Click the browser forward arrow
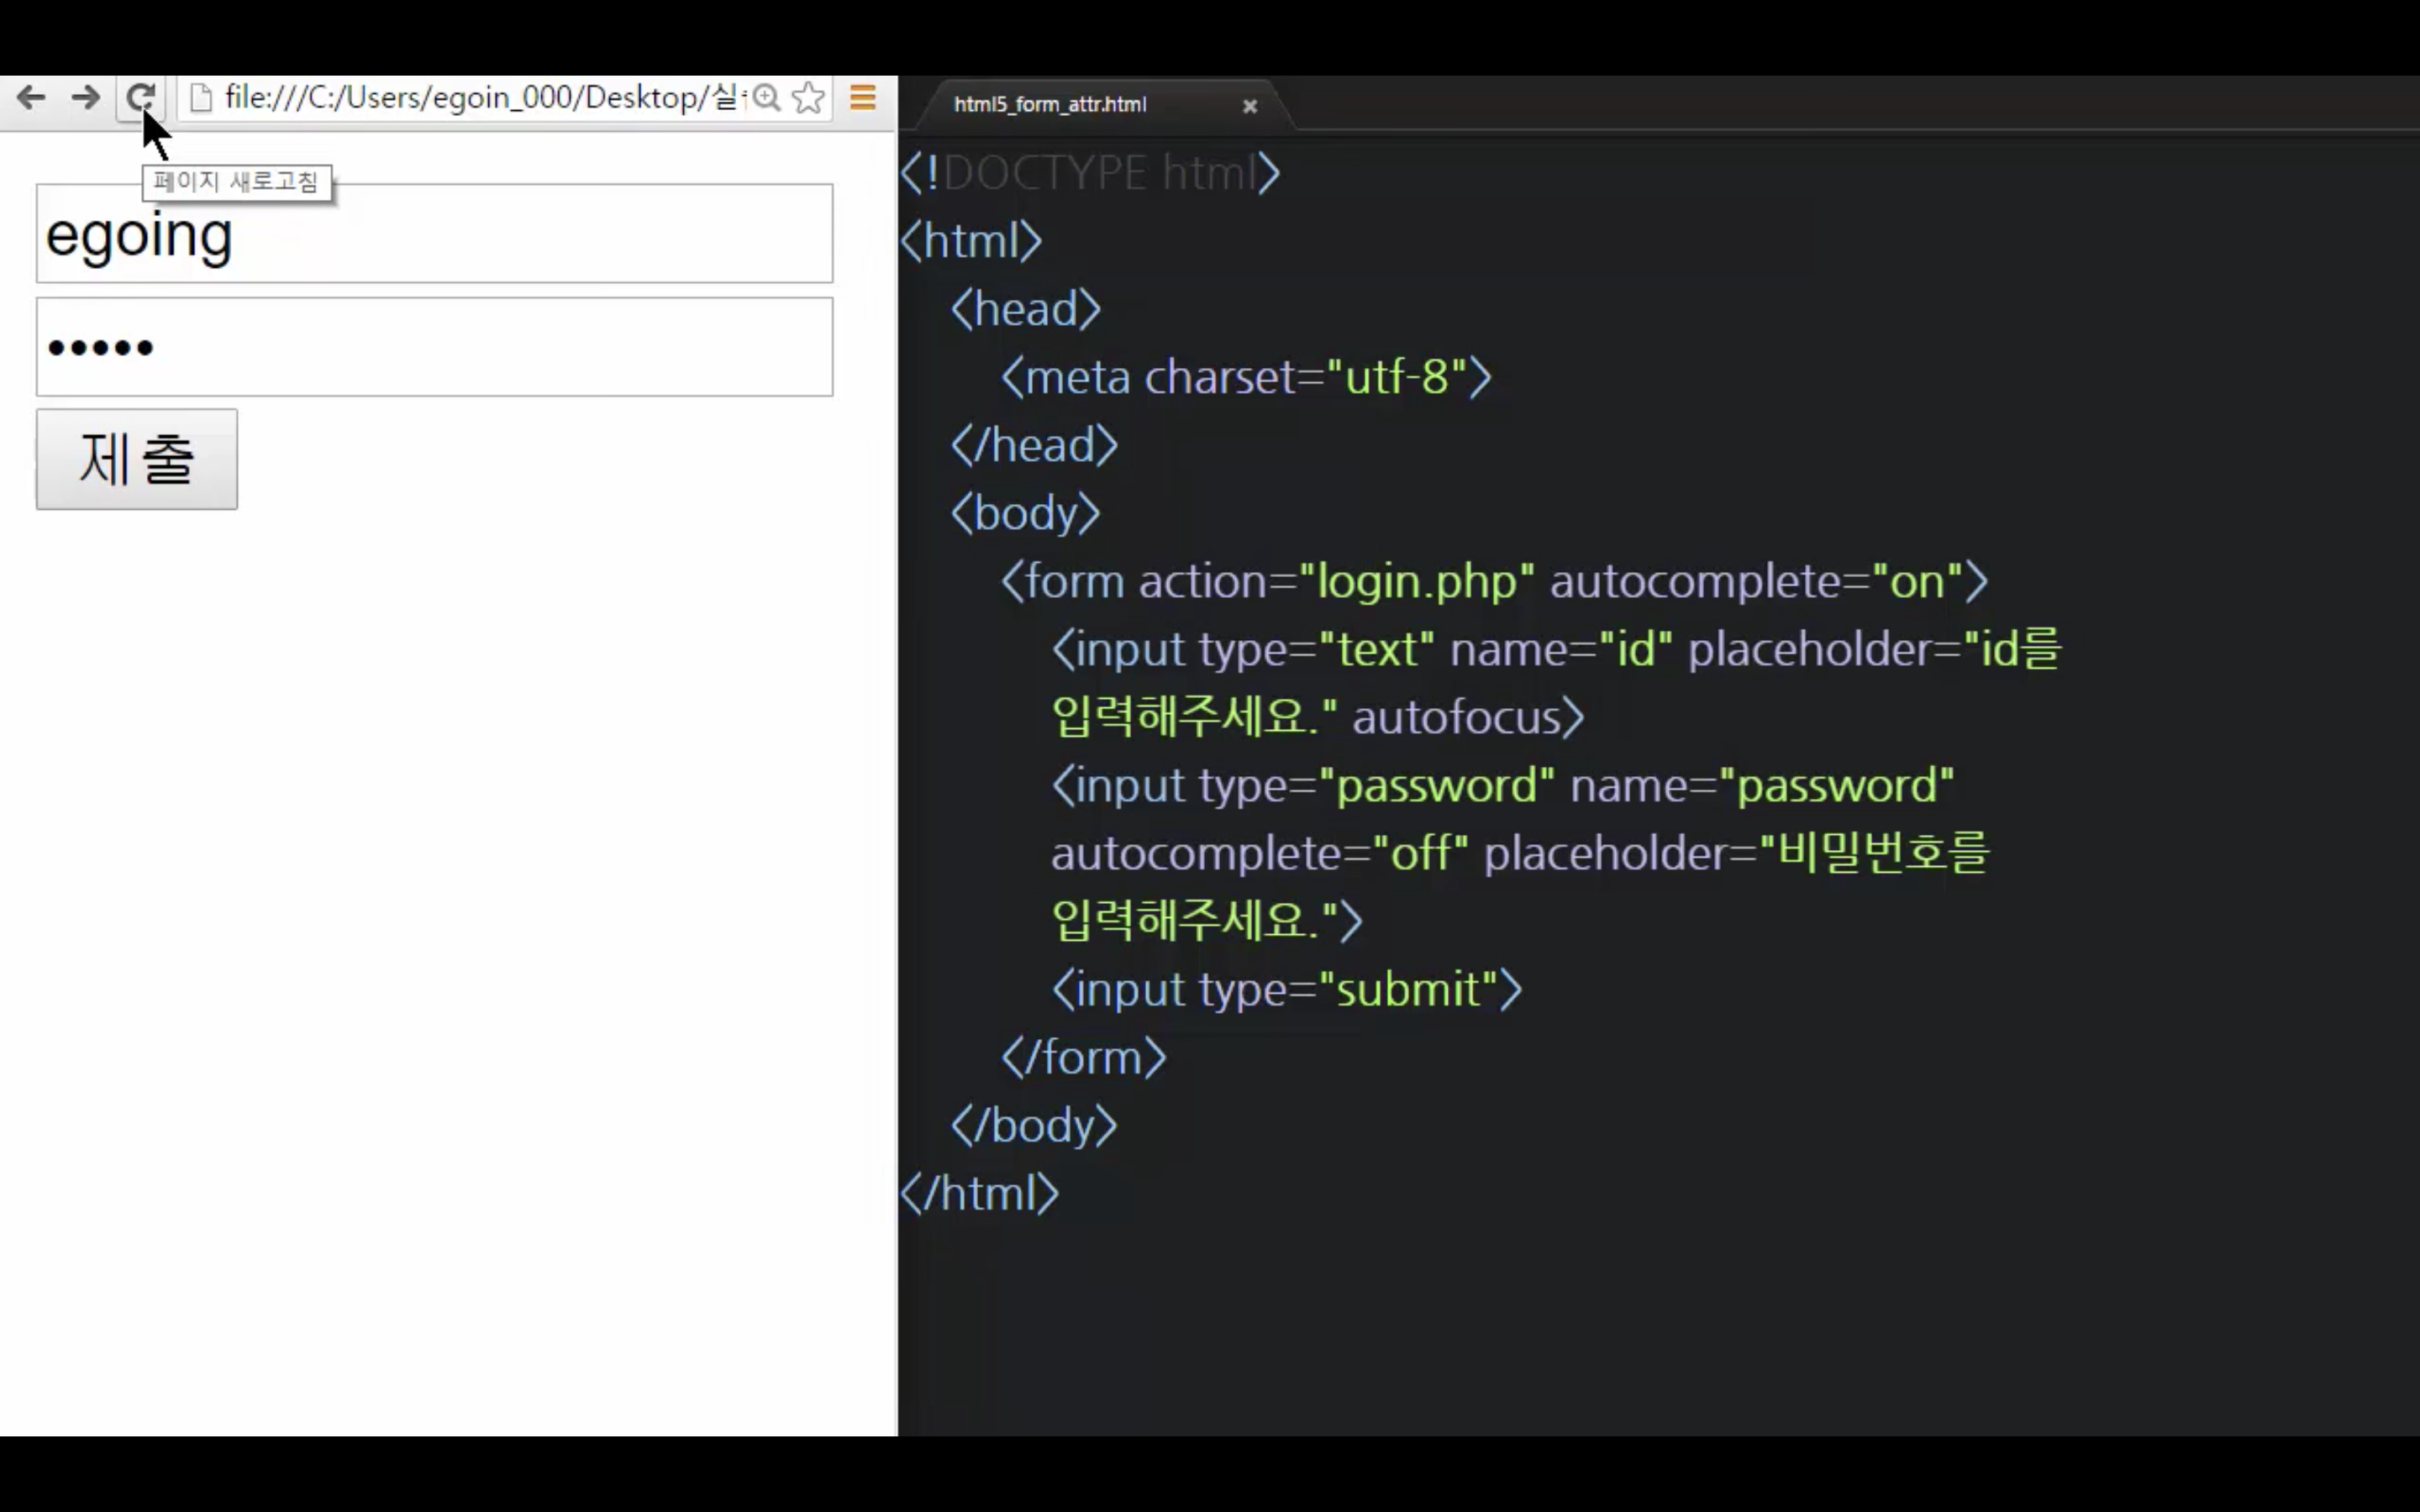The image size is (2420, 1512). pyautogui.click(x=86, y=98)
